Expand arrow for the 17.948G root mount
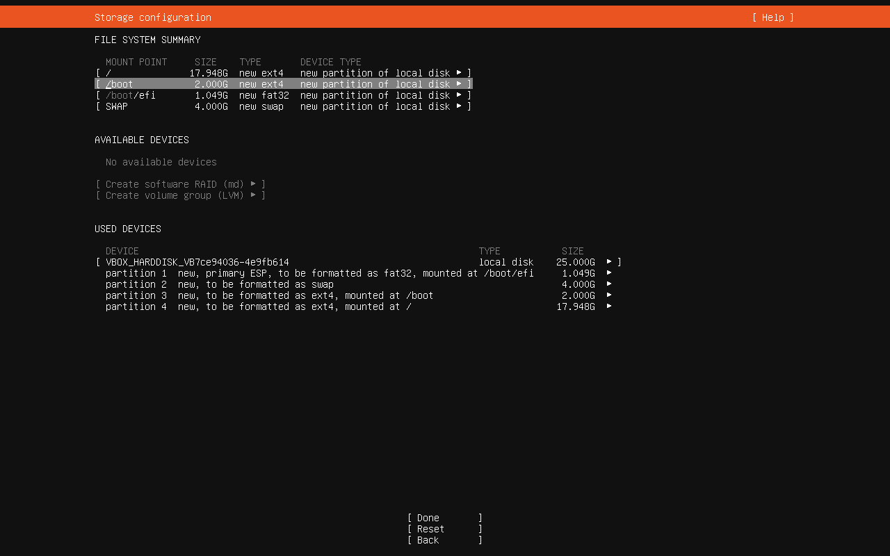The image size is (890, 556). [x=459, y=73]
